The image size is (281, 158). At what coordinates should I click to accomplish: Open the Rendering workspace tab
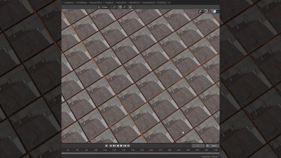pyautogui.click(x=134, y=3)
